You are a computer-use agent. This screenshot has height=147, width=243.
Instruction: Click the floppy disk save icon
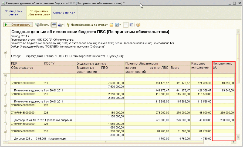pyautogui.click(x=117, y=25)
